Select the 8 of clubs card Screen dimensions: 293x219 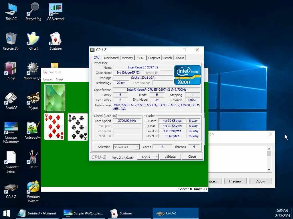pyautogui.click(x=78, y=127)
